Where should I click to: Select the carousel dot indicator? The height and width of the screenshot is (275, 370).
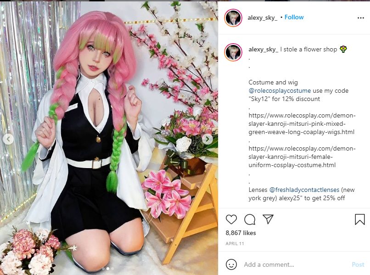tap(108, 269)
